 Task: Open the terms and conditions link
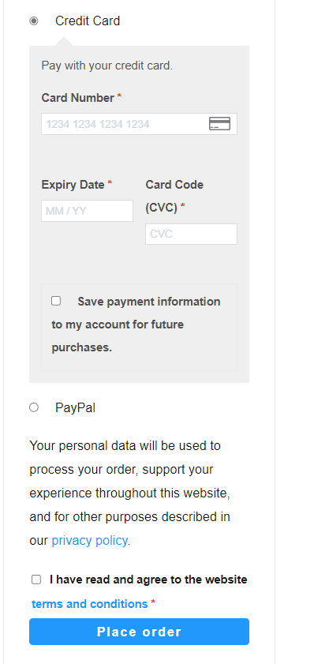89,604
